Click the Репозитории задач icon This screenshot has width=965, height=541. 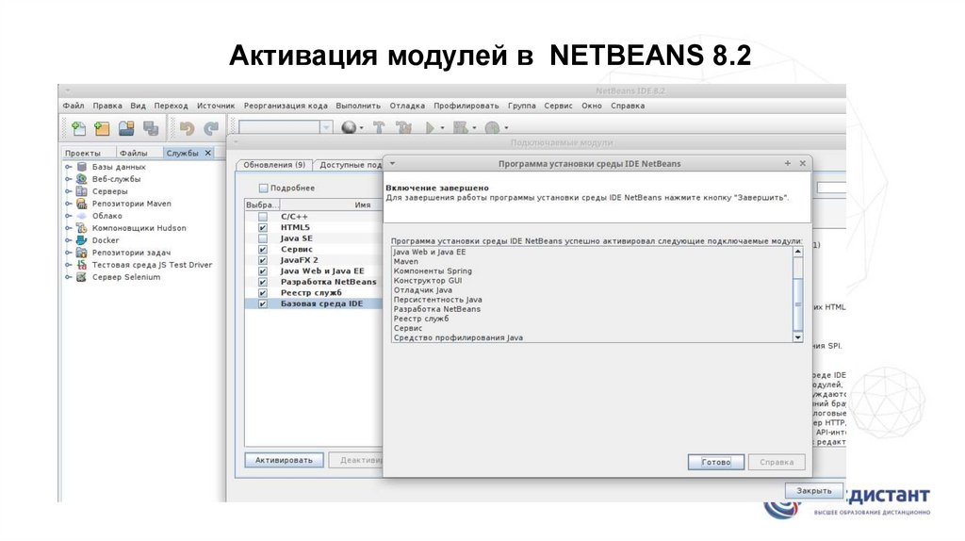82,253
